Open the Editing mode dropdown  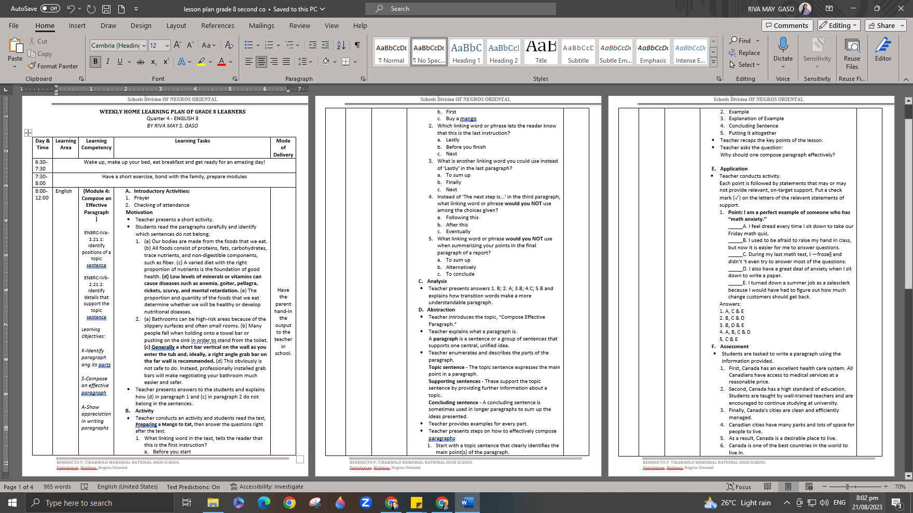839,25
